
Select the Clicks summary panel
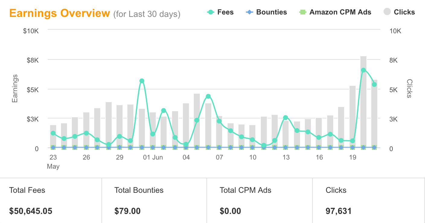tap(368, 201)
